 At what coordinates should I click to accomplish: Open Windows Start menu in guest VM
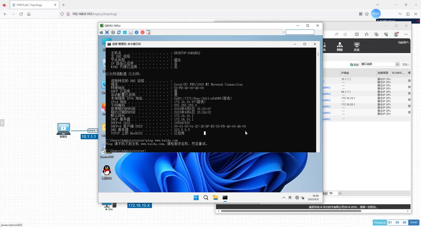[x=196, y=197]
